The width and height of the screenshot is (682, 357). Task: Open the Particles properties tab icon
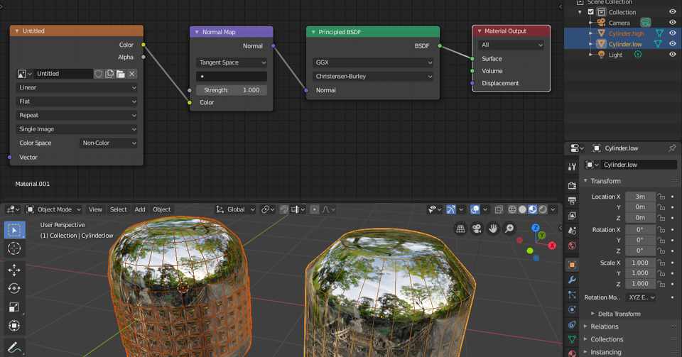[572, 295]
